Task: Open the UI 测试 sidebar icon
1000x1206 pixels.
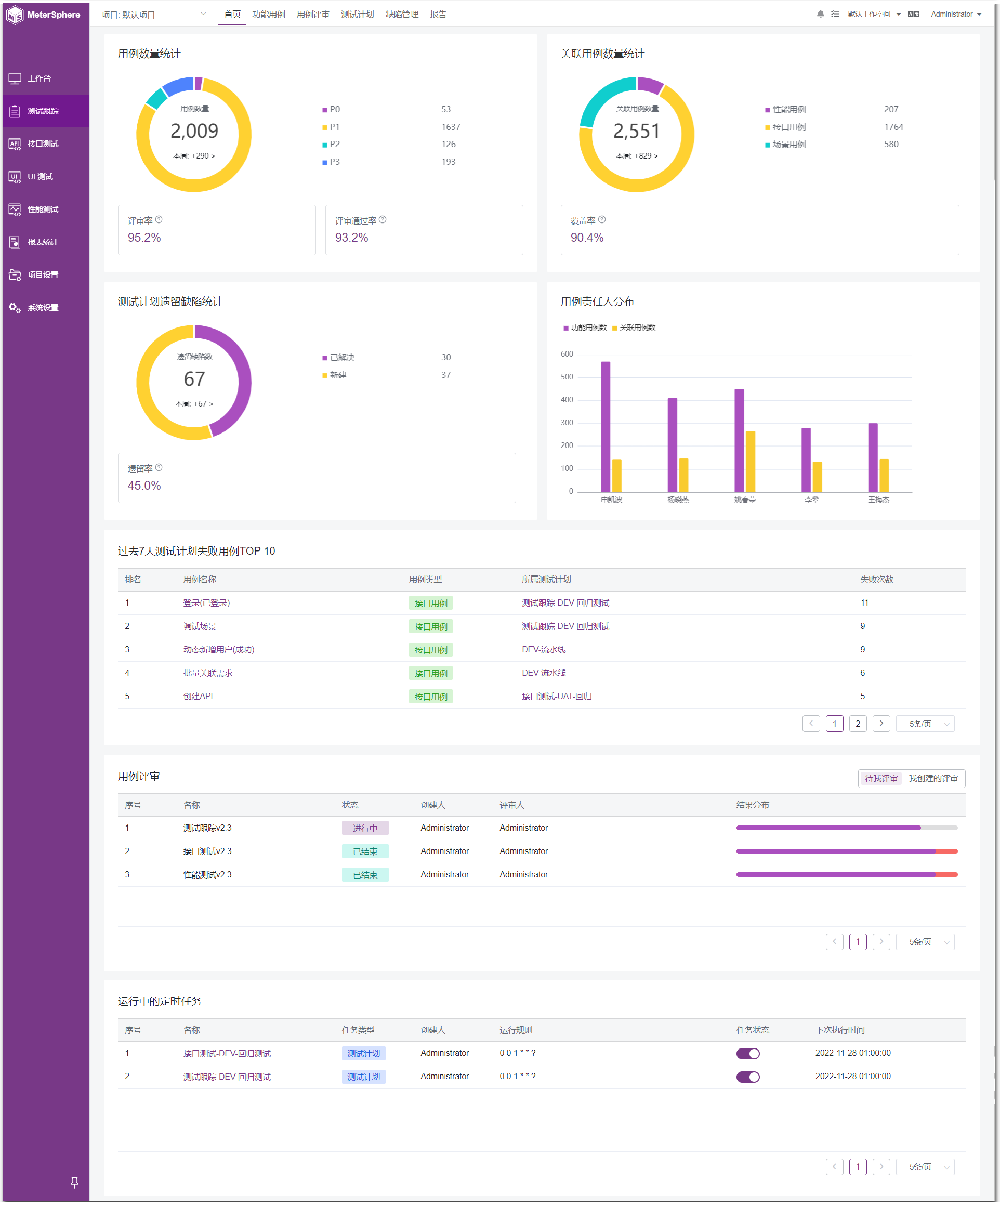Action: [x=15, y=176]
